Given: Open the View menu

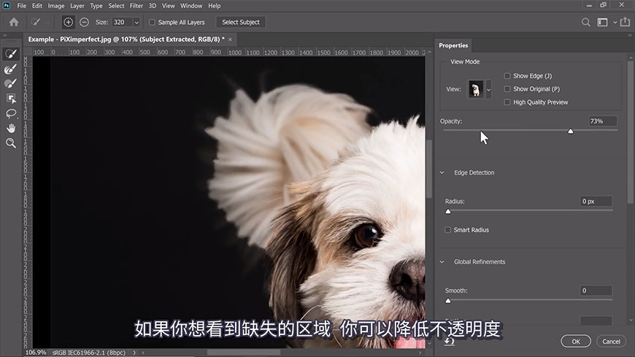Looking at the screenshot, I should point(168,6).
